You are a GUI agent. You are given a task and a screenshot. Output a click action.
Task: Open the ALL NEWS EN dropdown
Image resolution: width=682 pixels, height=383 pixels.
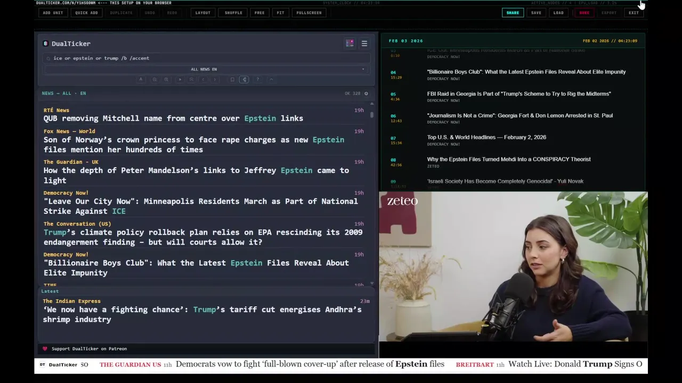pos(205,69)
